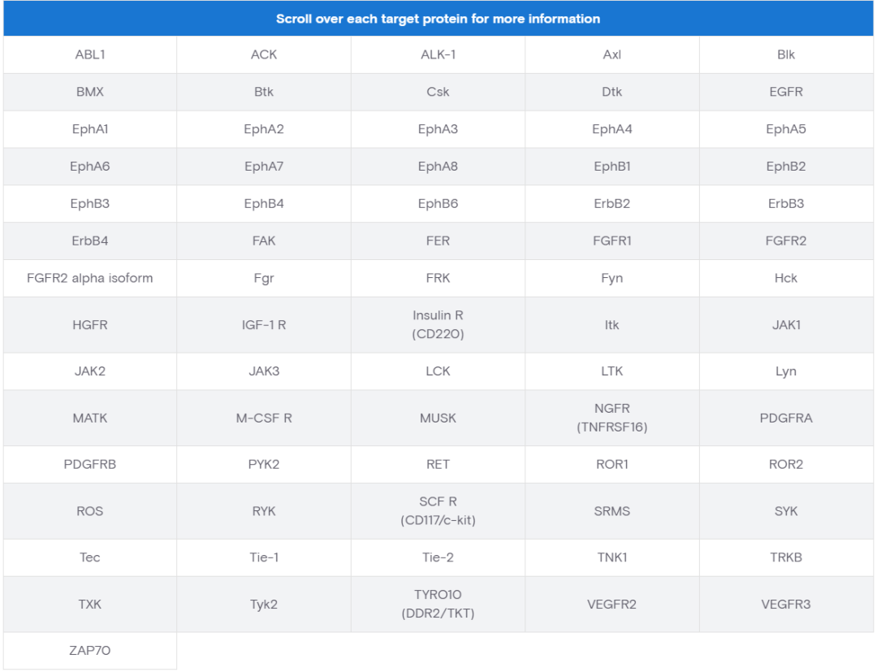Click the LCK protein cell

pos(438,371)
